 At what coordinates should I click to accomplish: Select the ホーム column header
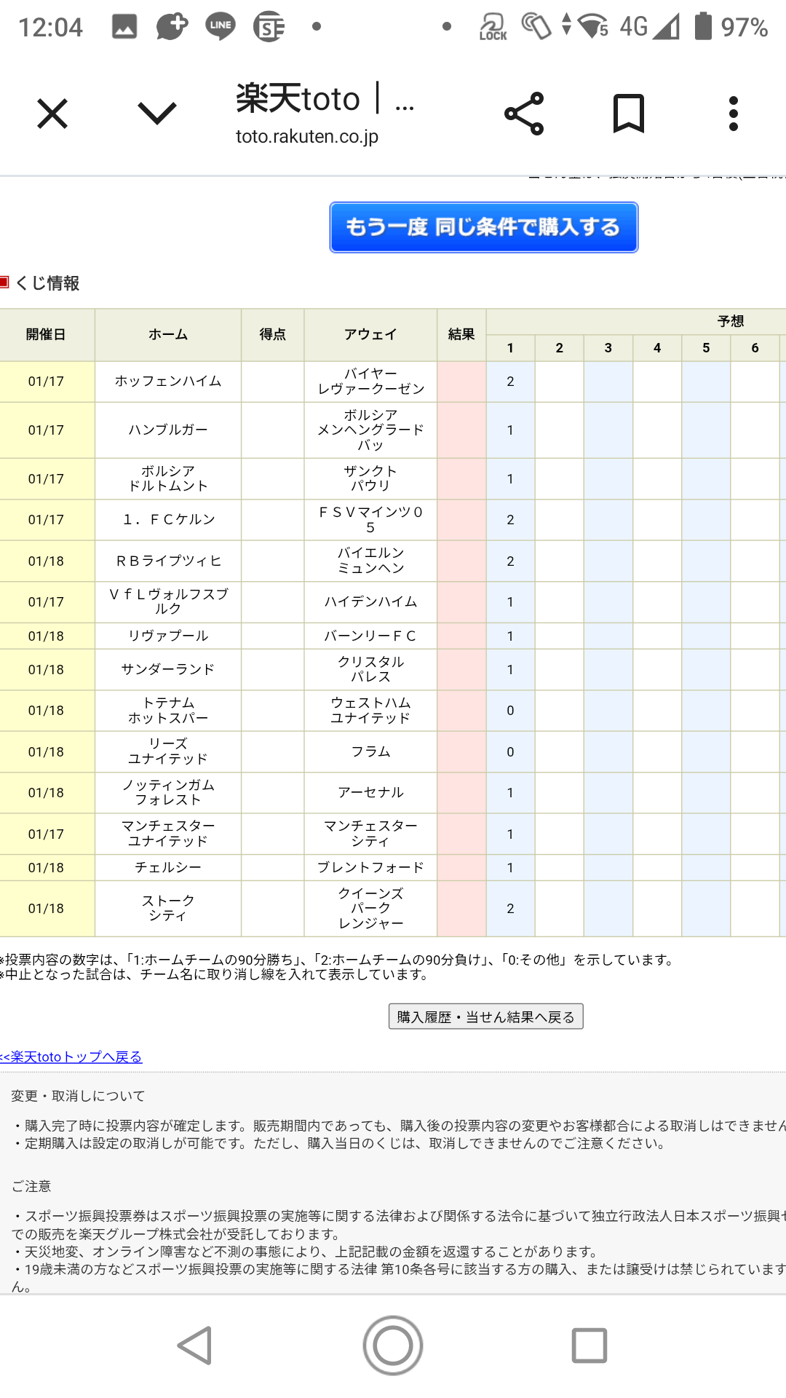coord(168,335)
